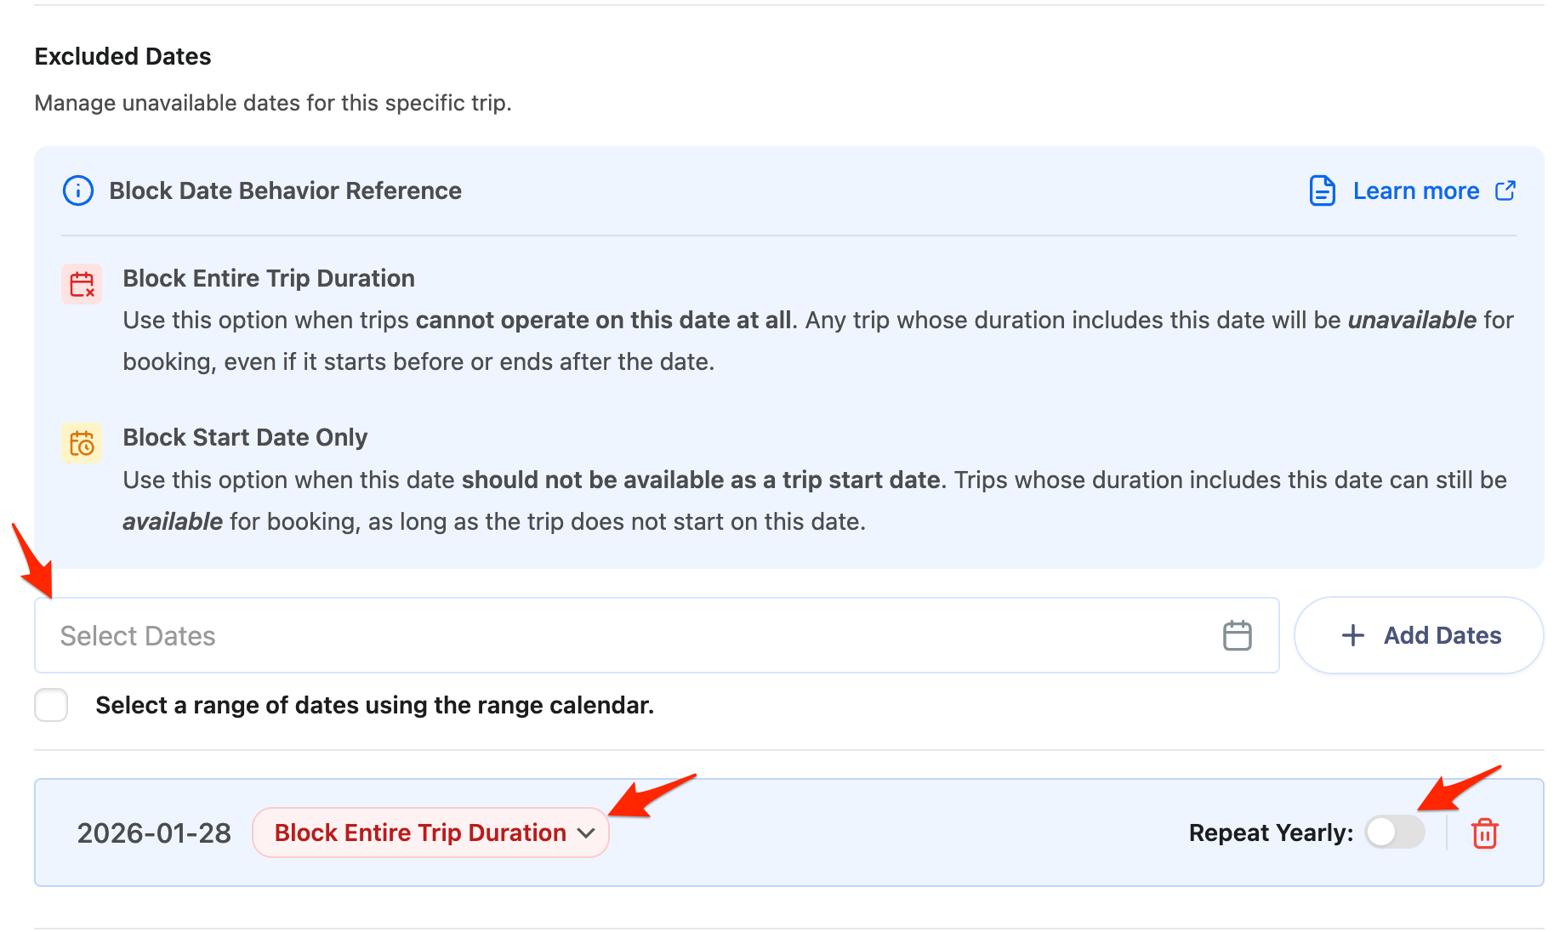
Task: Expand the chevron on the block type selector
Action: [x=586, y=833]
